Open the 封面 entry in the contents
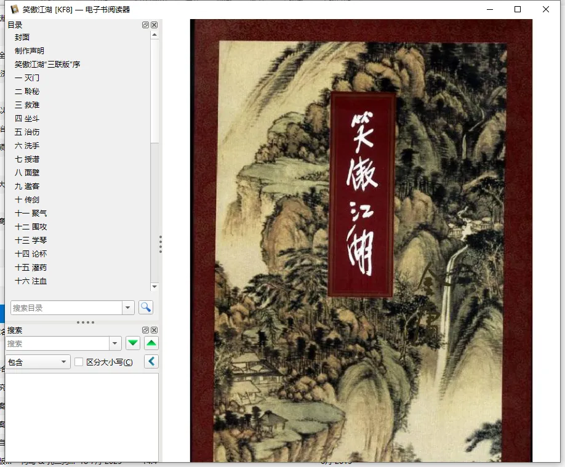The height and width of the screenshot is (467, 565). 22,37
